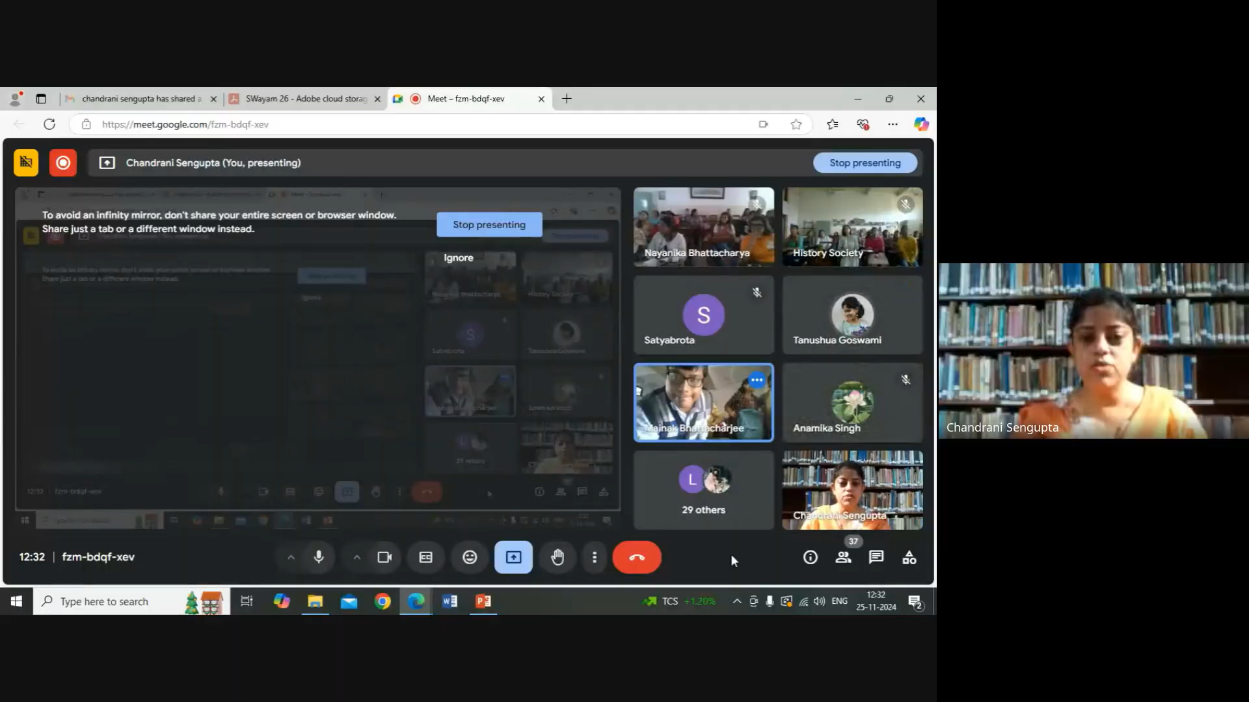
Task: Open more options three-dot menu
Action: (594, 558)
